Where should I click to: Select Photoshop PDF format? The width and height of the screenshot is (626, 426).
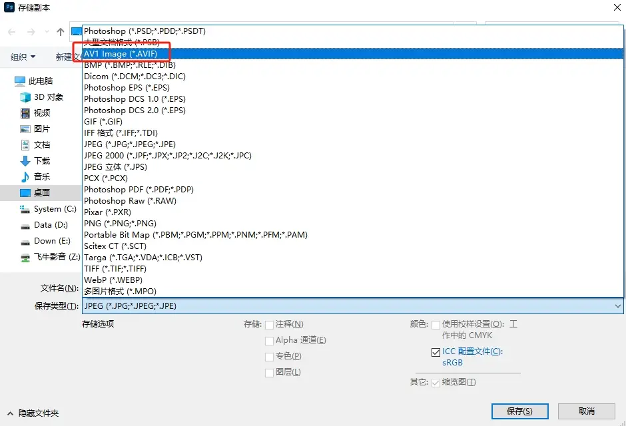coord(353,190)
